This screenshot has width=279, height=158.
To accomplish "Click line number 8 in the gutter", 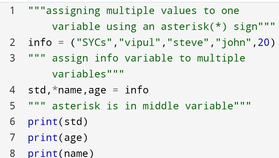I will point(12,153).
